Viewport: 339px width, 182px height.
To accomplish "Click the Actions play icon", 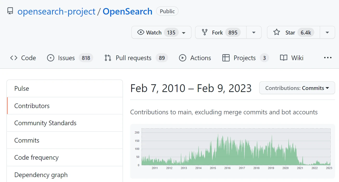I will point(183,58).
